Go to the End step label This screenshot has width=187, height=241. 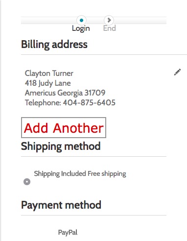coord(110,28)
